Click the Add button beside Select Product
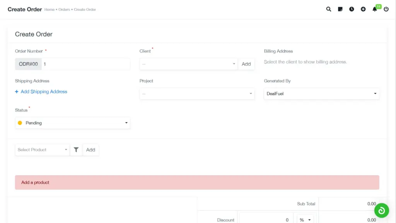Screen dimensions: 396x223 [x=90, y=150]
